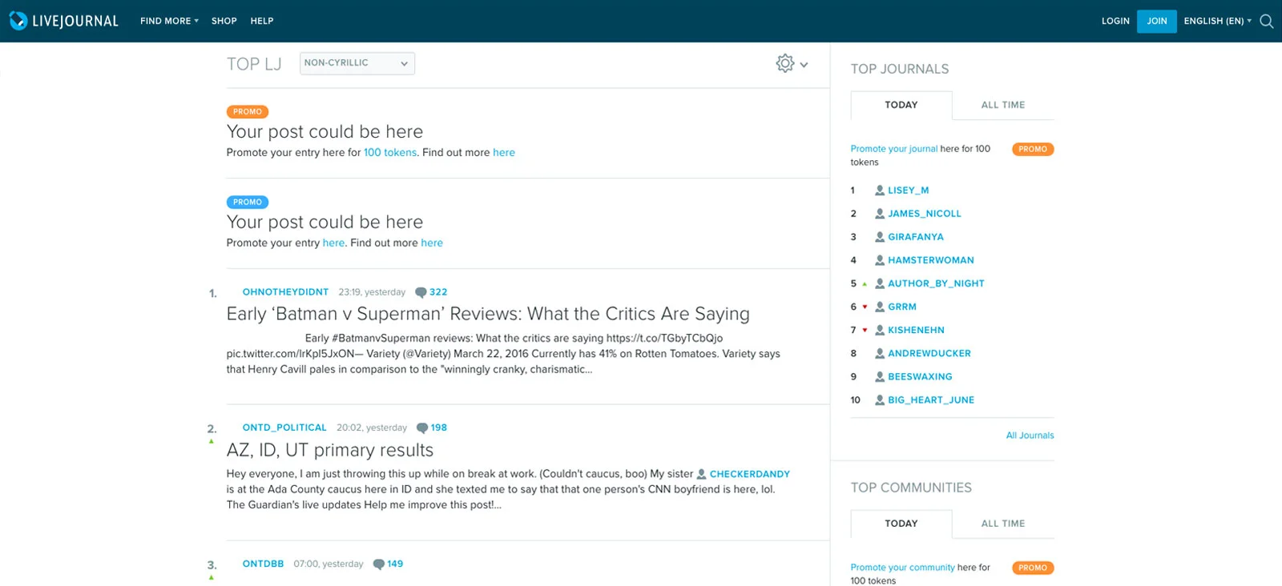1282x586 pixels.
Task: Click user icon next to GIRAFANYA
Action: click(x=880, y=237)
